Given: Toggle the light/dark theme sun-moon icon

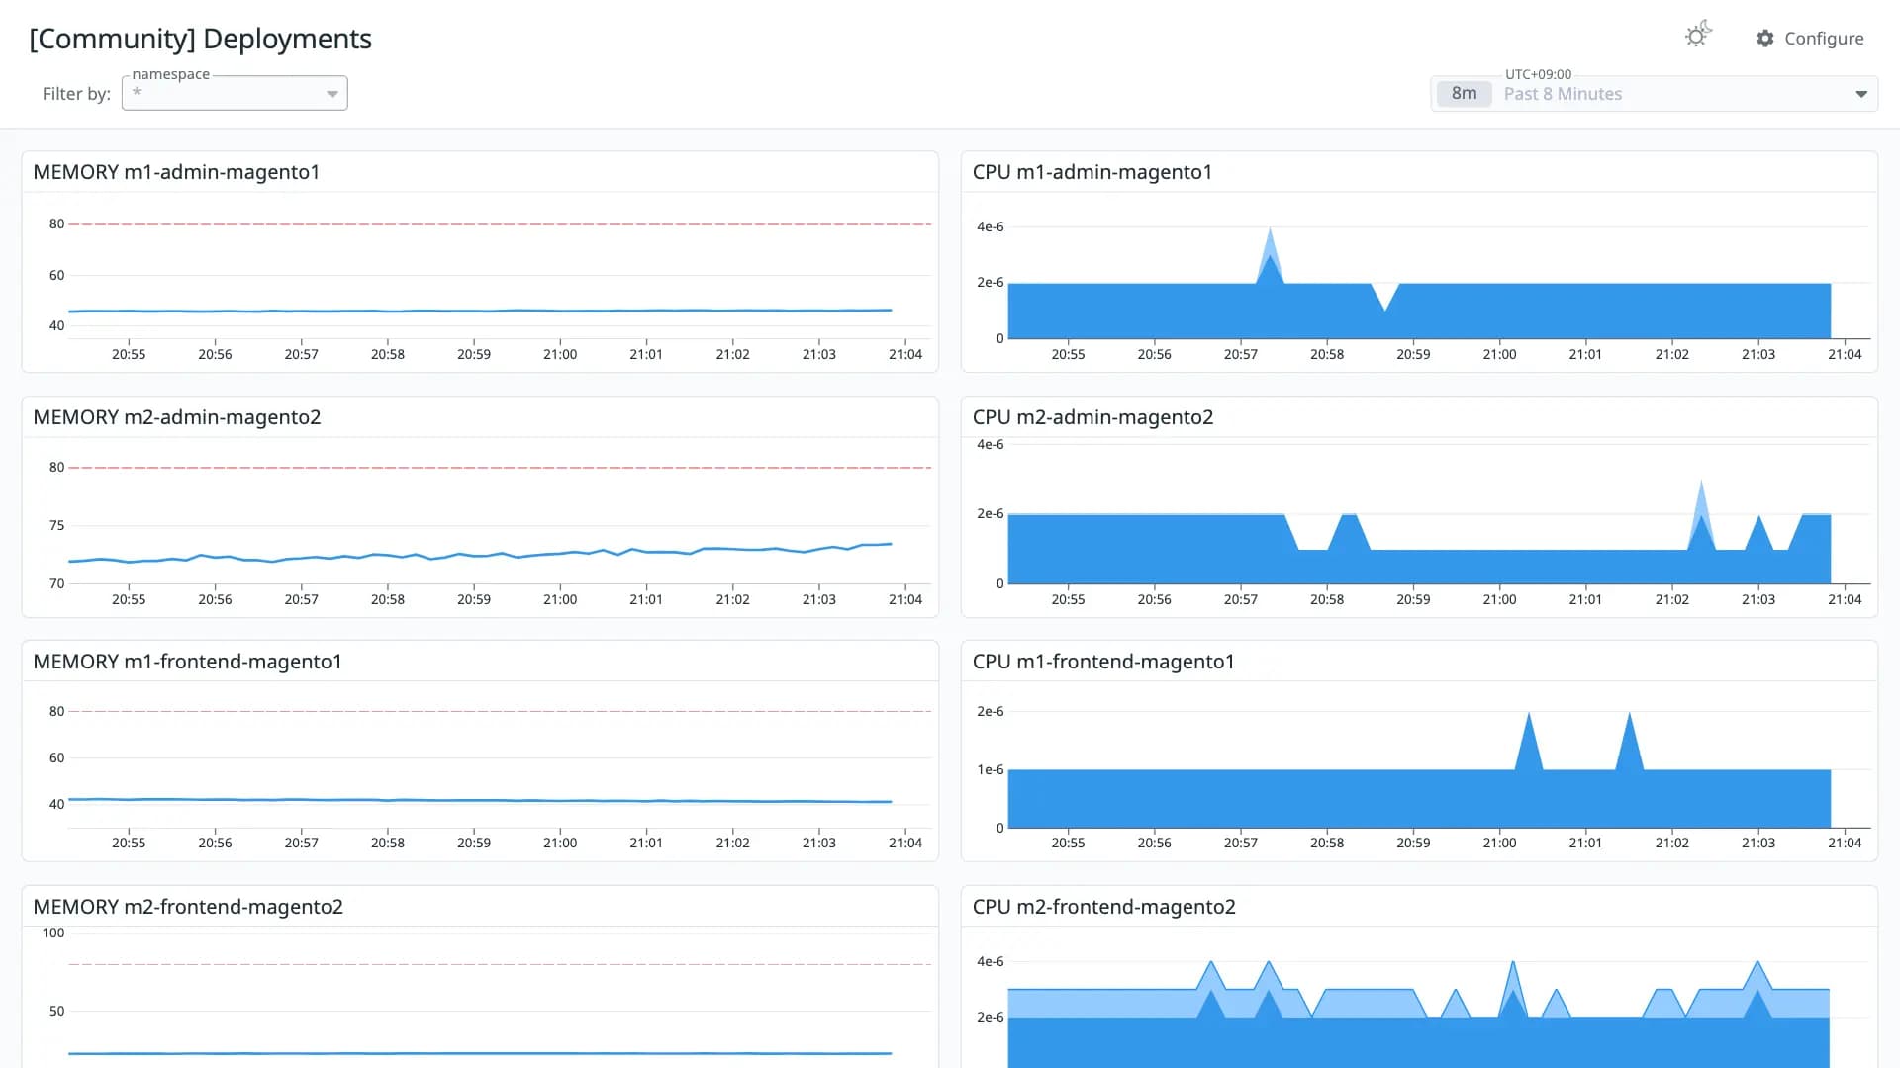Looking at the screenshot, I should pos(1698,35).
